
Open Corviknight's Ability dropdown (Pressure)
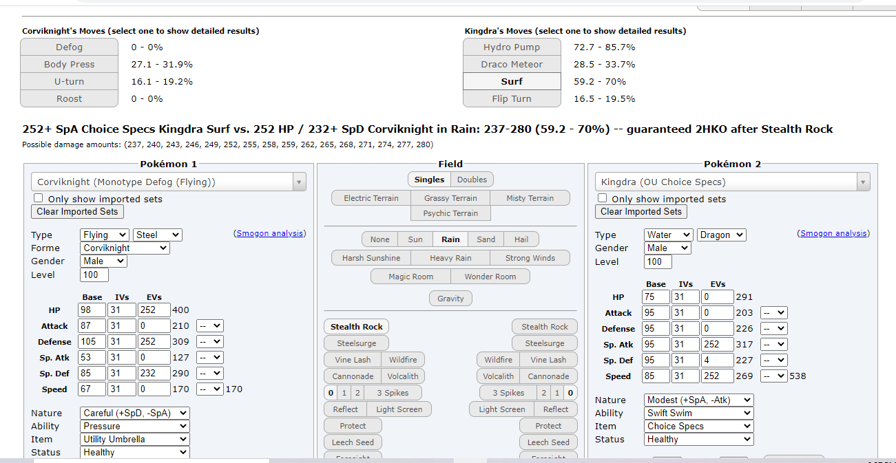point(135,427)
